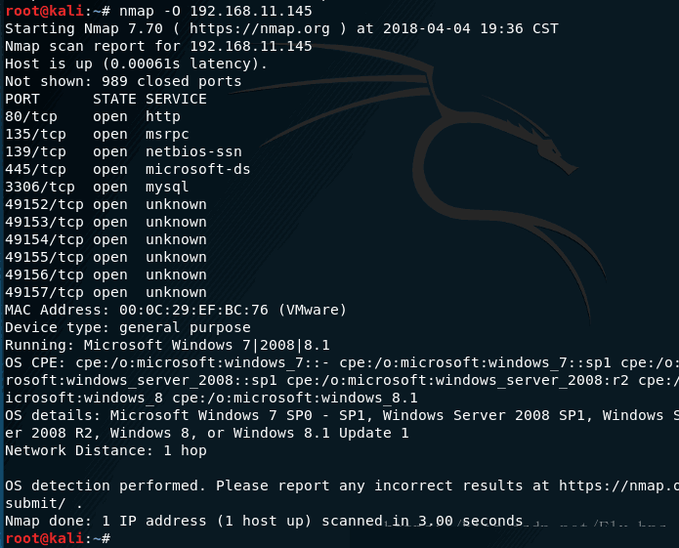Click the 49152/tcp port entry
The height and width of the screenshot is (548, 679).
[44, 205]
